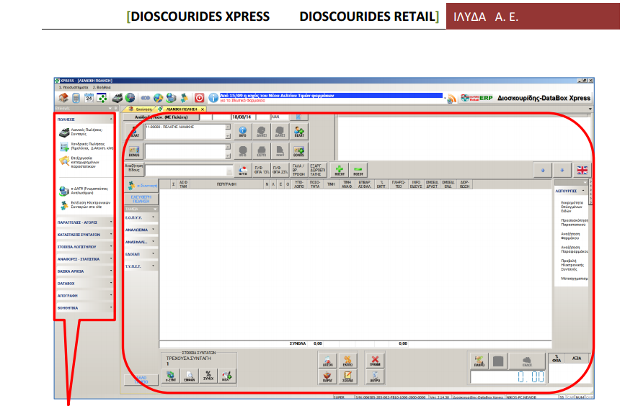625x406 pixels.
Task: Click the orange RSS feed icon
Action: 451,99
